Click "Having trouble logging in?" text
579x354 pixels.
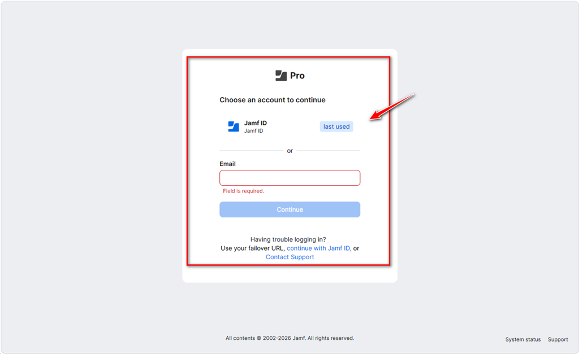click(288, 239)
